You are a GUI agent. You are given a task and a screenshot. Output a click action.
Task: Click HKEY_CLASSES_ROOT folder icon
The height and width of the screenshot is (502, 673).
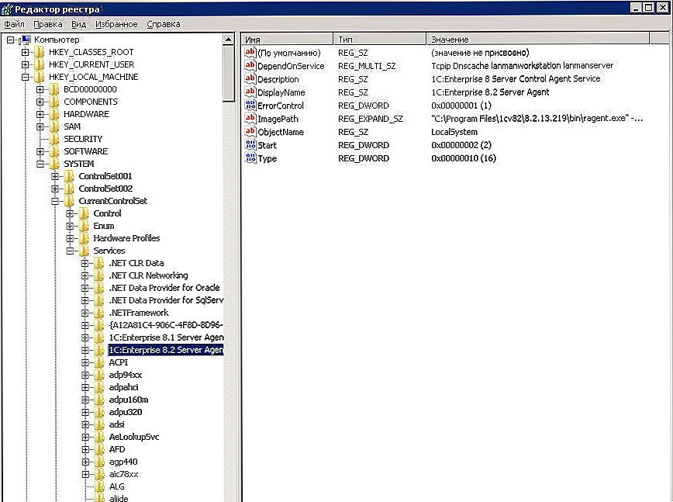click(40, 53)
